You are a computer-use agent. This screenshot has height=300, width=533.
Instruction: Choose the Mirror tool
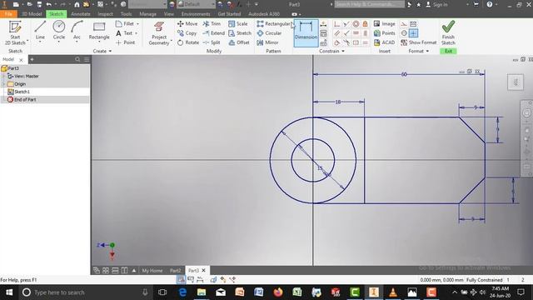[267, 42]
